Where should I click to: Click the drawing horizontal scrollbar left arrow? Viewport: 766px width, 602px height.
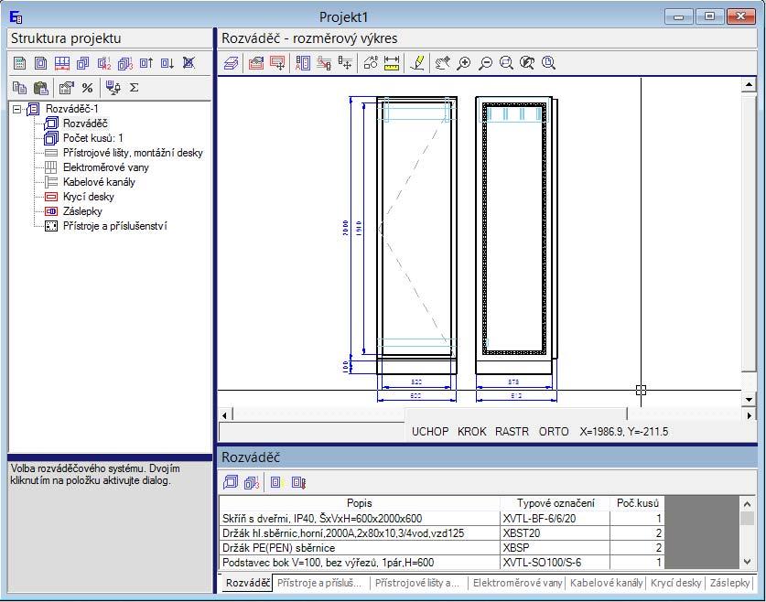click(x=225, y=415)
